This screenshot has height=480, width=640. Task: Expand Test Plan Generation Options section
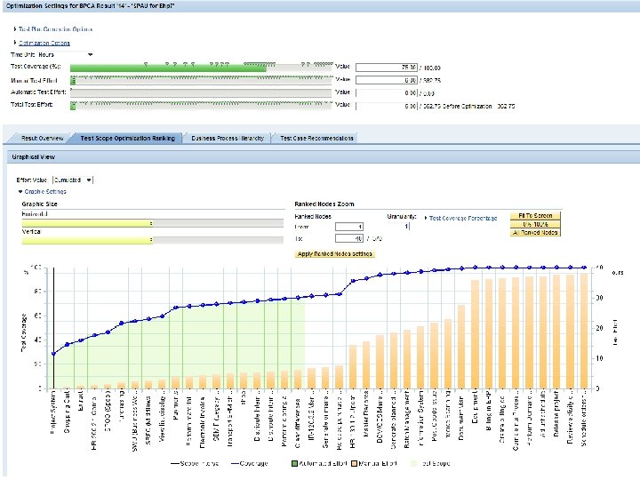pyautogui.click(x=53, y=29)
